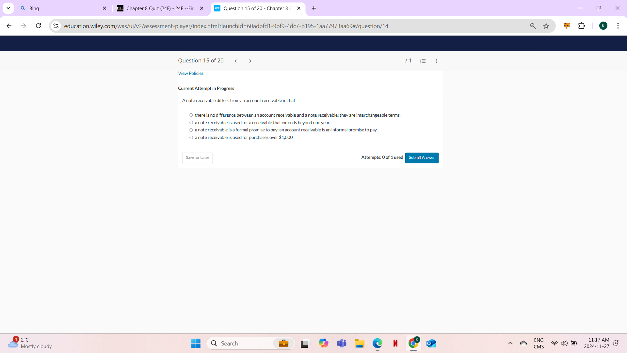Screen dimensions: 627x353
Task: Open the browser Extensions icon
Action: click(x=582, y=26)
